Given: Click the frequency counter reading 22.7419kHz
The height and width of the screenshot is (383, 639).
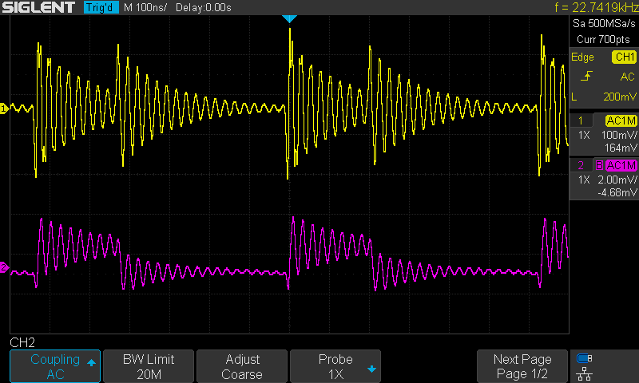Looking at the screenshot, I should [597, 7].
